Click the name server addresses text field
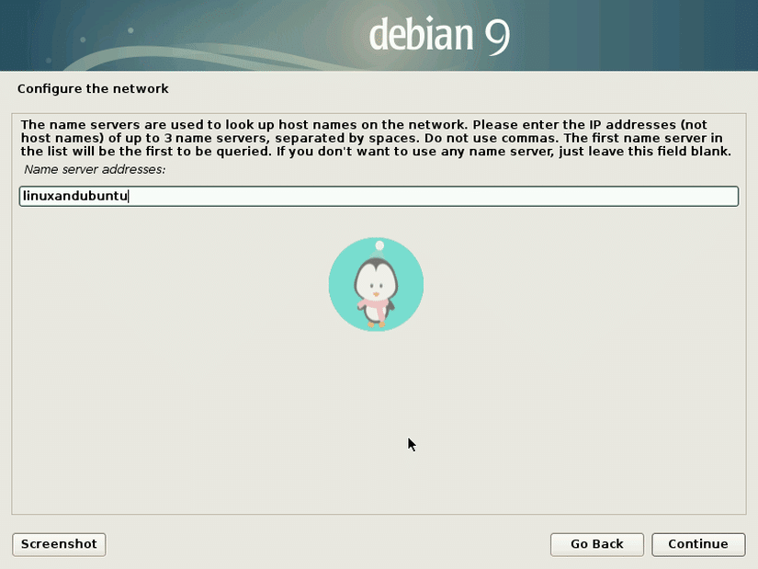This screenshot has height=569, width=758. tap(368, 196)
